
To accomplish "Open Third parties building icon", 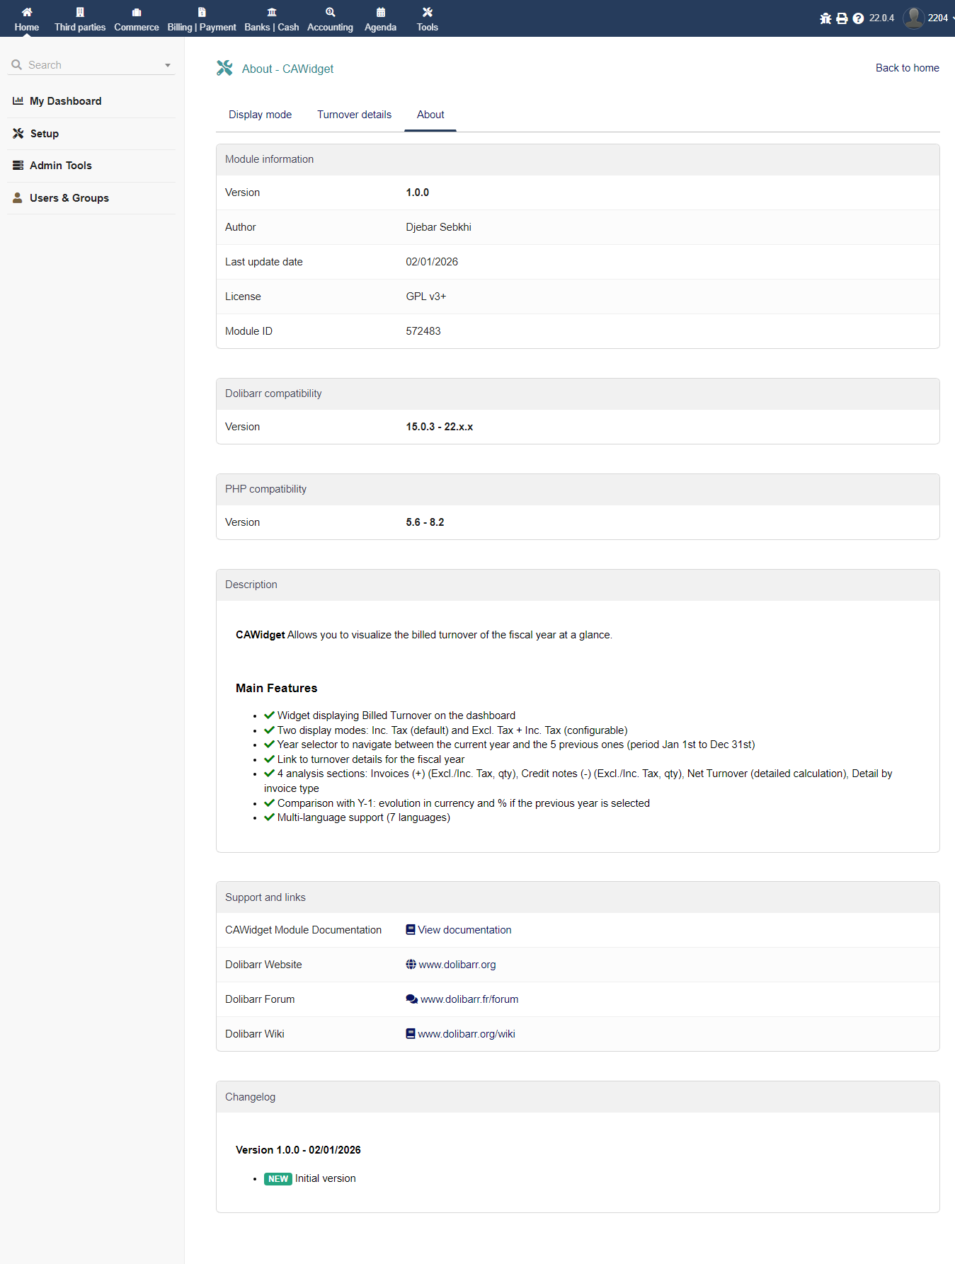I will (x=80, y=12).
